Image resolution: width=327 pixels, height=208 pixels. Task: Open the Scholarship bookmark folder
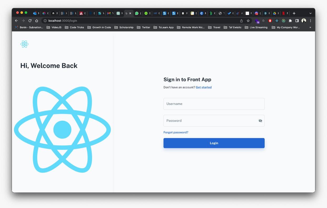(124, 27)
